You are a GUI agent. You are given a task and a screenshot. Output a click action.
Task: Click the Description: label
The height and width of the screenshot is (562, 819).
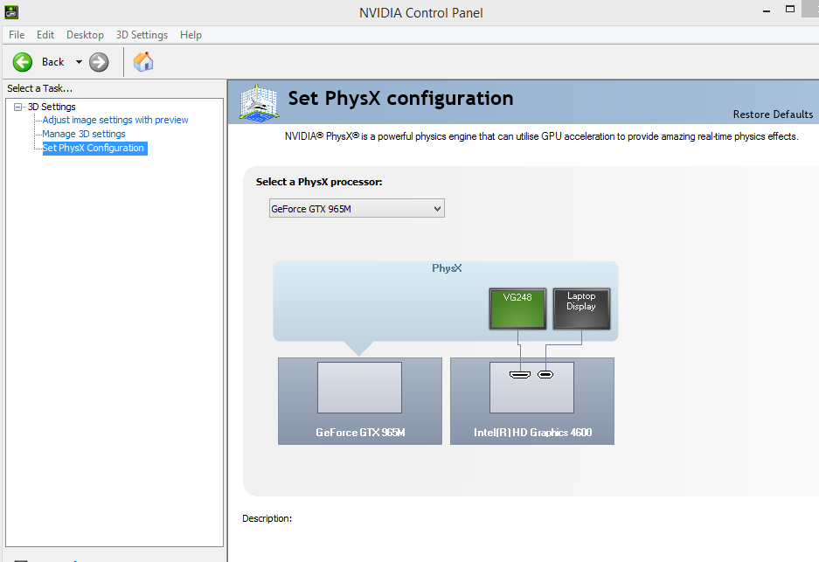(267, 518)
